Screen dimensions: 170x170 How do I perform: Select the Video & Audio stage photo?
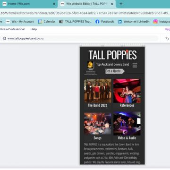(x=127, y=124)
